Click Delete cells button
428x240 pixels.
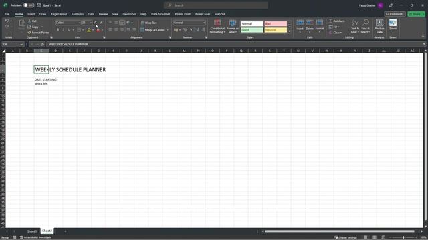[310, 27]
